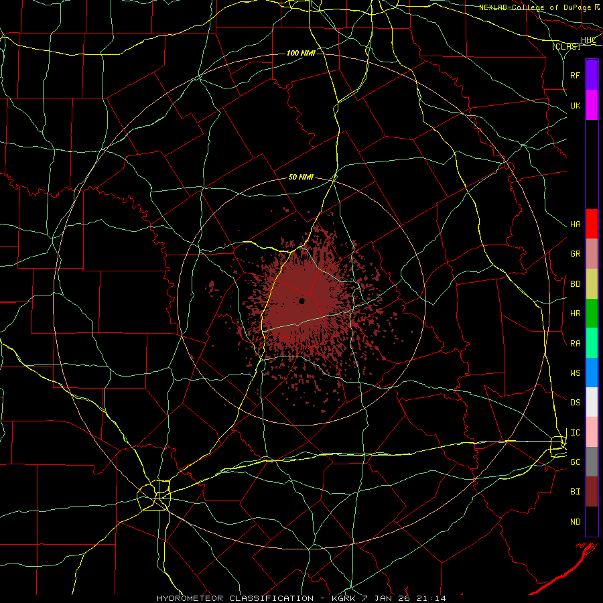Click the RF legend label

[x=575, y=75]
